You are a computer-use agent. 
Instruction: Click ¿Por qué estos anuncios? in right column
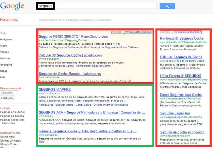pos(186,32)
